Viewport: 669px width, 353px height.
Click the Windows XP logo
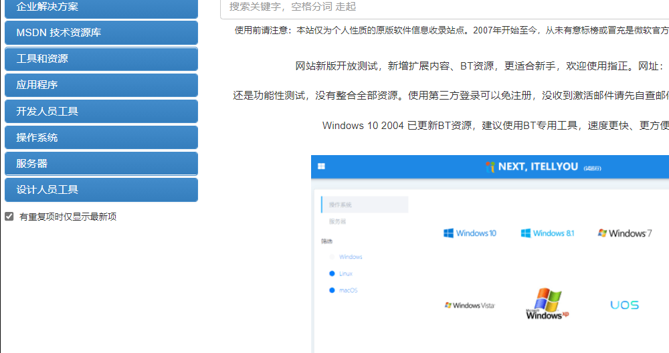(547, 304)
